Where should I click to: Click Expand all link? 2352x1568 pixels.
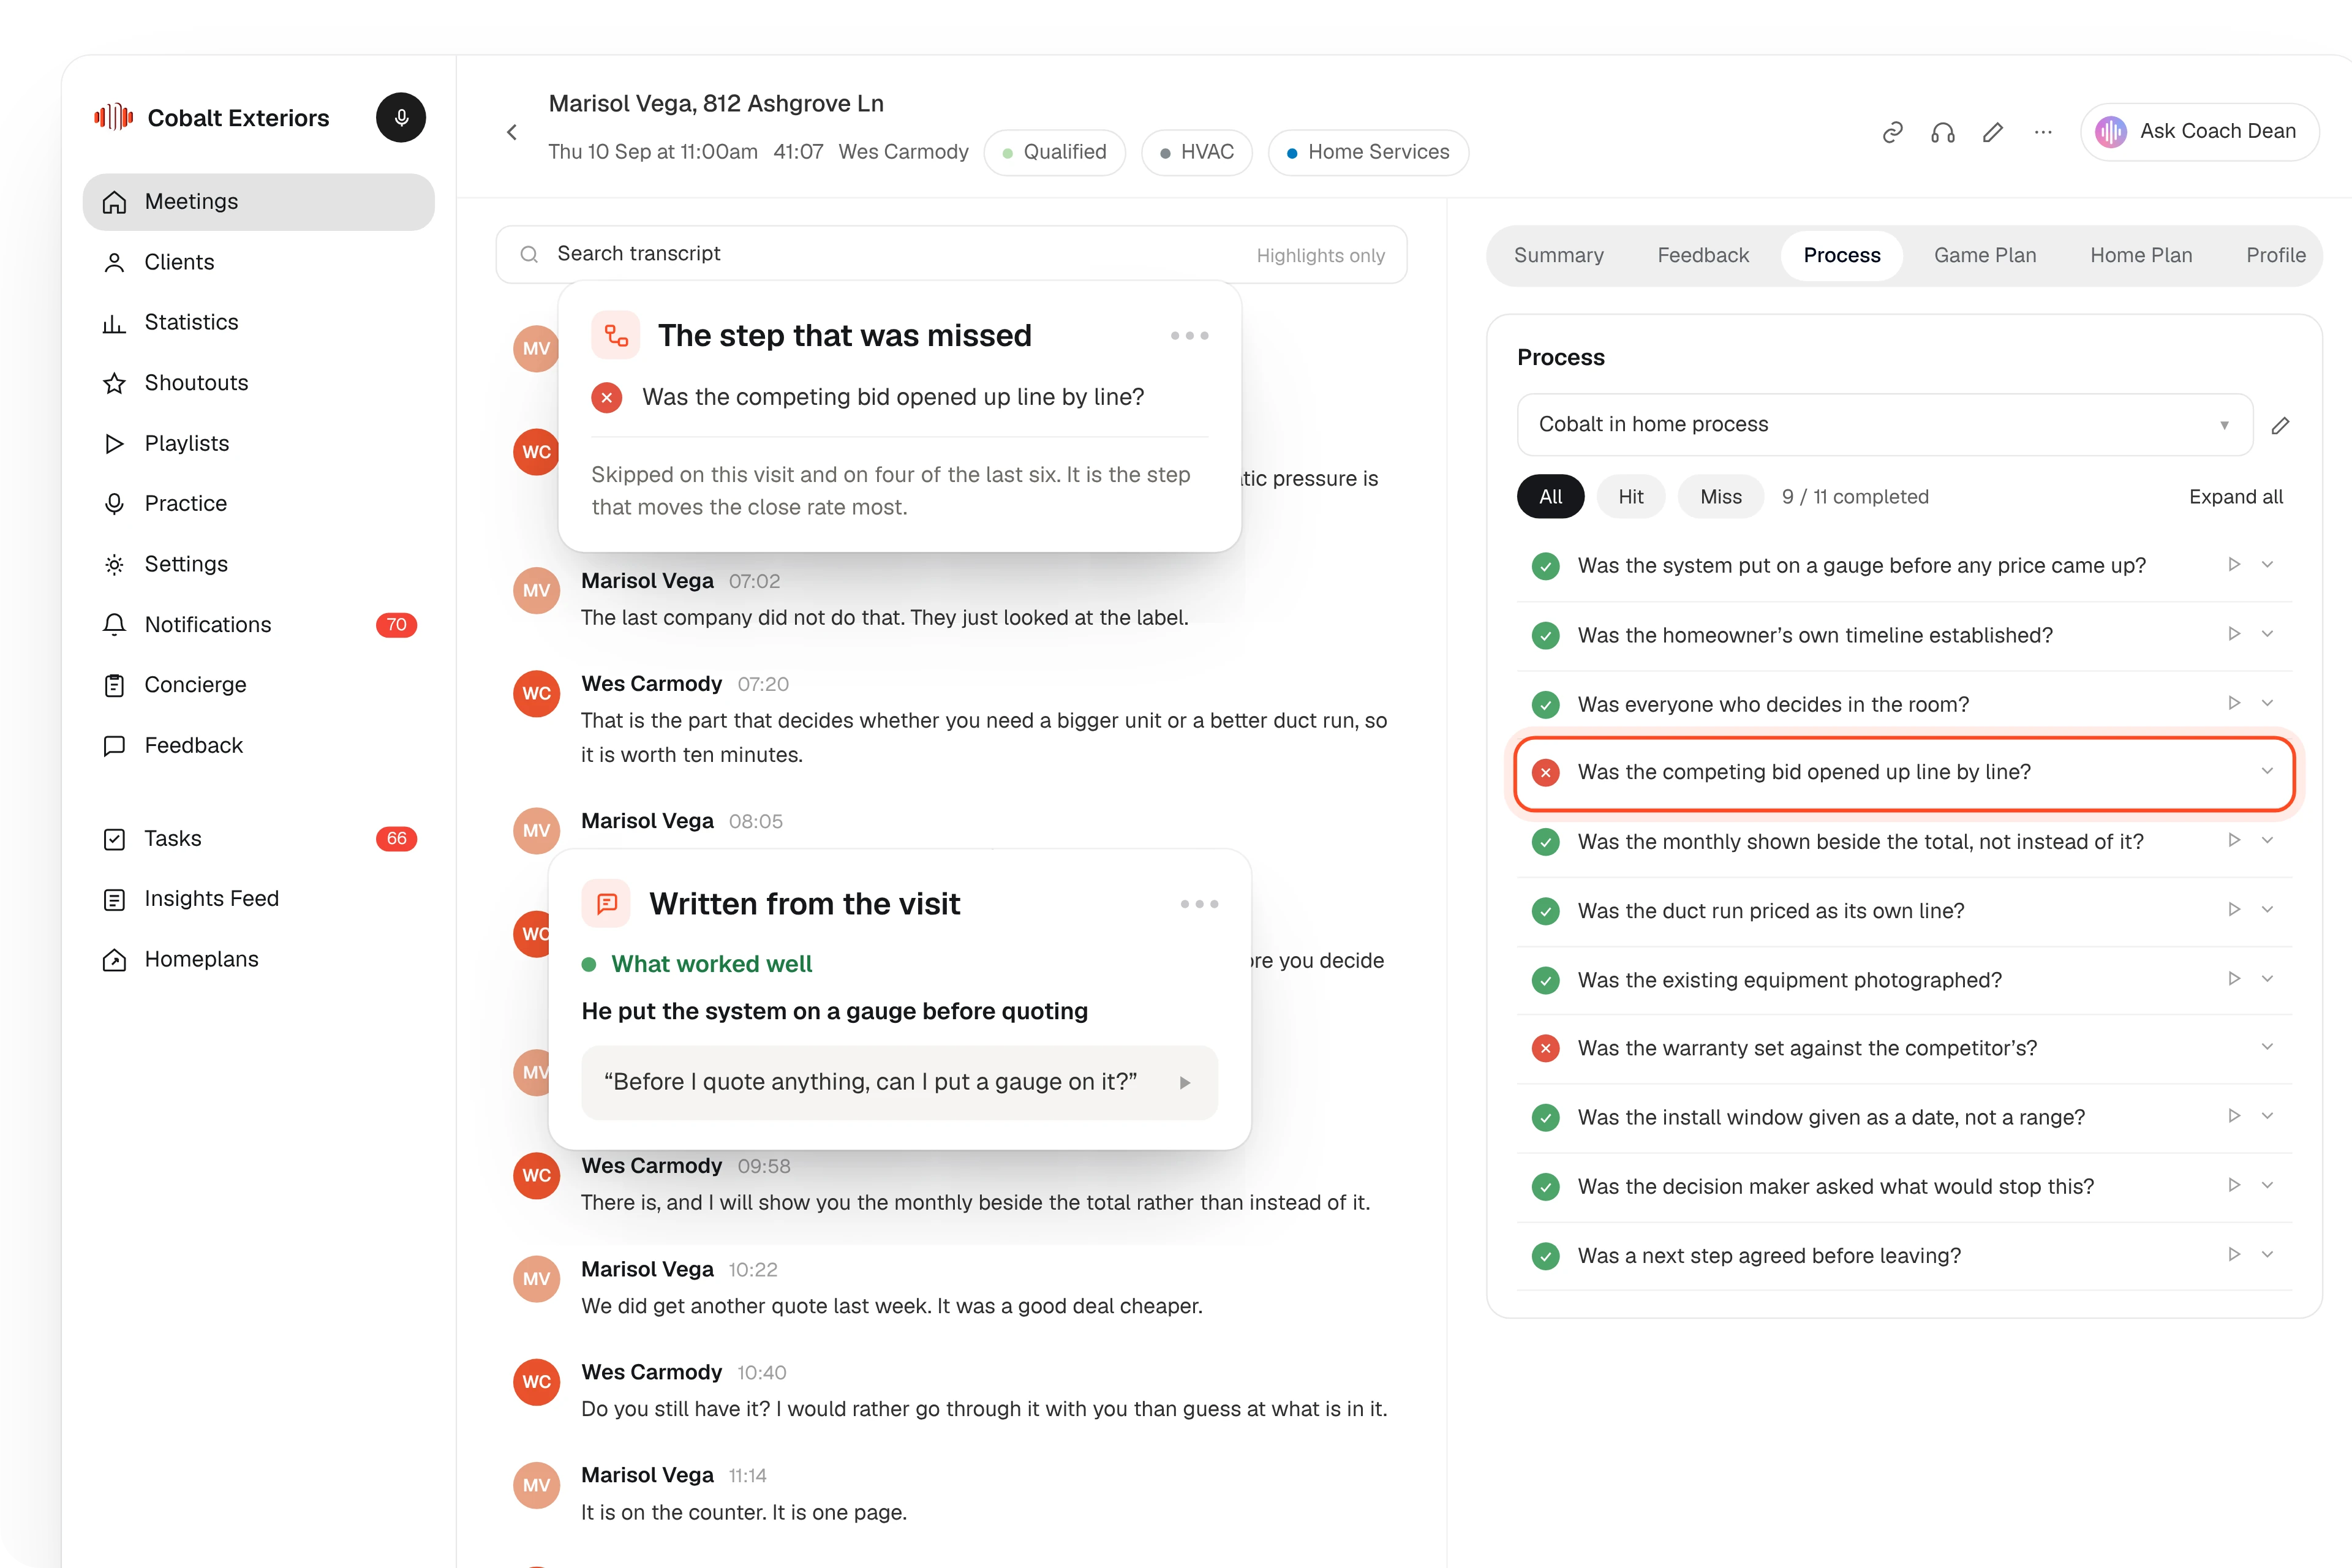(2236, 497)
